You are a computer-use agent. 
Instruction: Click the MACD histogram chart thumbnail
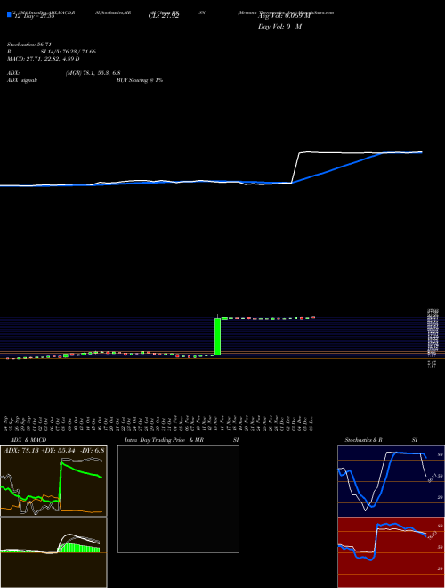[53, 552]
